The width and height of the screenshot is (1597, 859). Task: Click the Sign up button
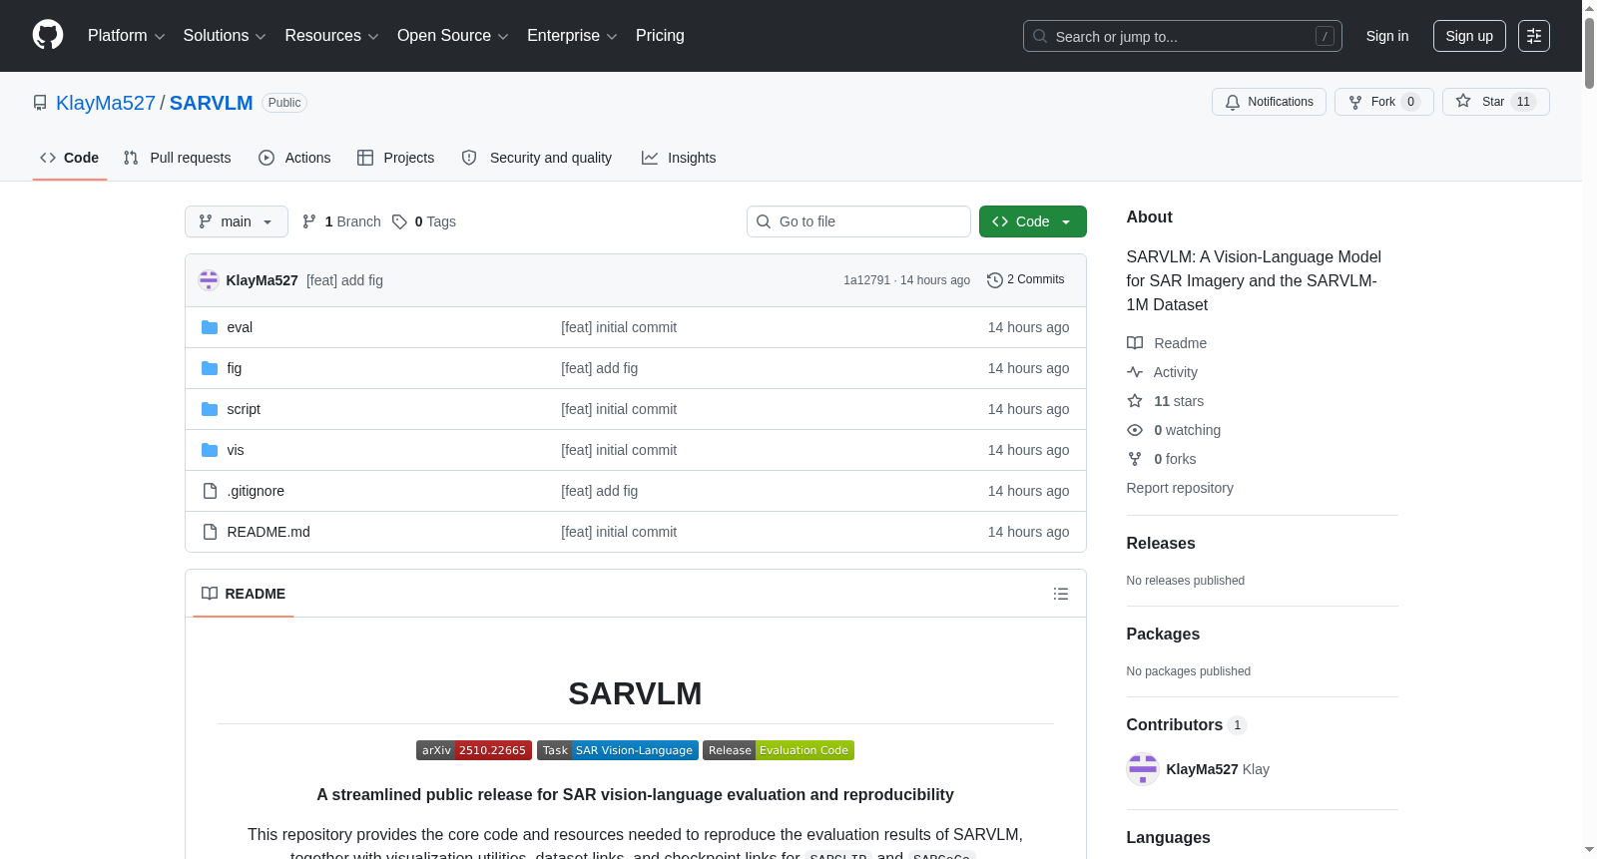(x=1469, y=36)
